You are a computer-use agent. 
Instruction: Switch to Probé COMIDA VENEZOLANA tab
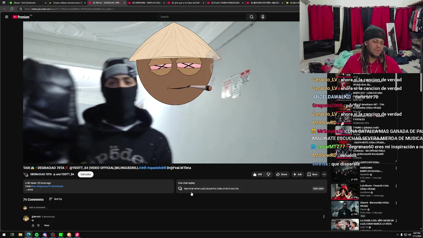pos(225,3)
